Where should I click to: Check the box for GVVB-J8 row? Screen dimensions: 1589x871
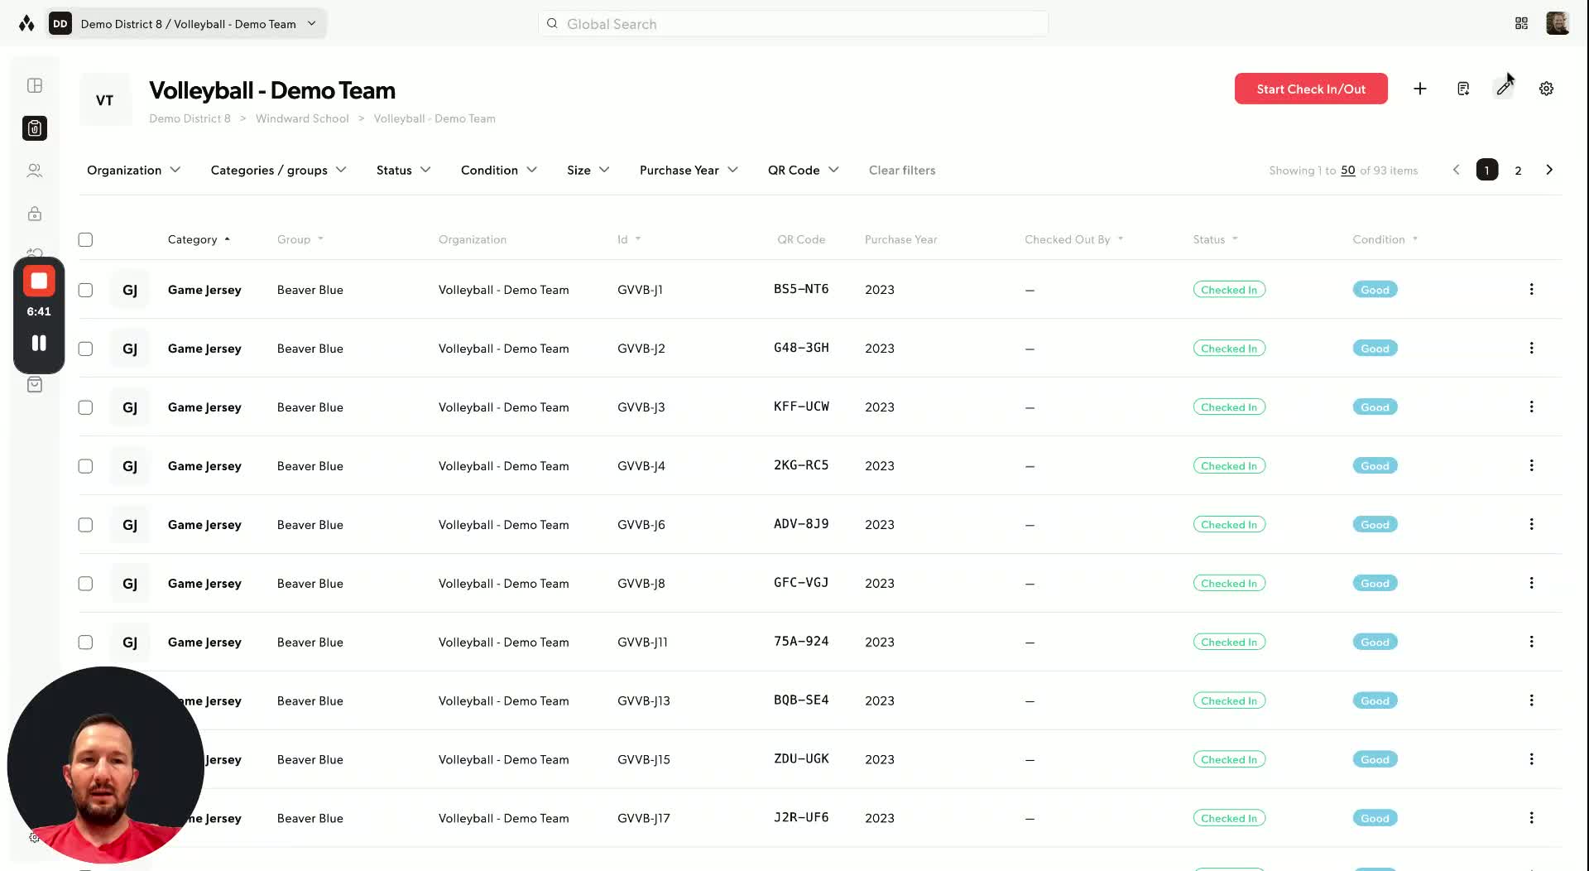coord(85,584)
